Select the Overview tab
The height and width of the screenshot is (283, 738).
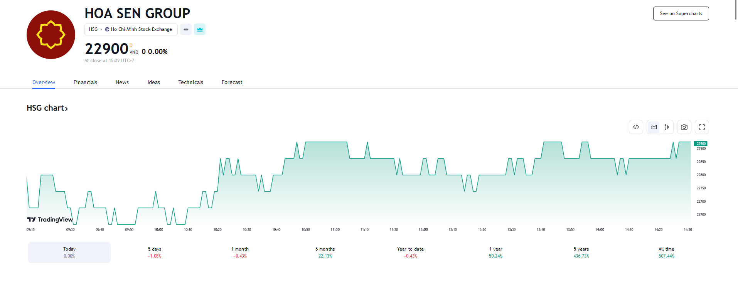pos(44,82)
